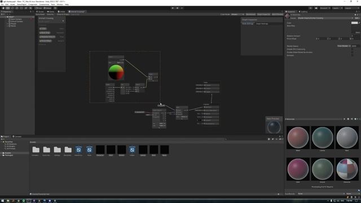361x203 pixels.
Task: Click first blue Shader Graph asset icon
Action: (78, 150)
